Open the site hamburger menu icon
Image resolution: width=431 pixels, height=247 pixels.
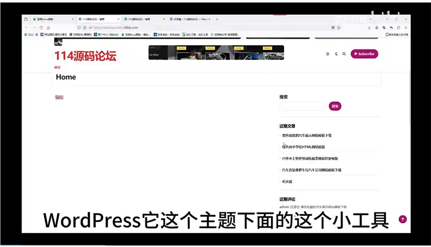pos(328,54)
